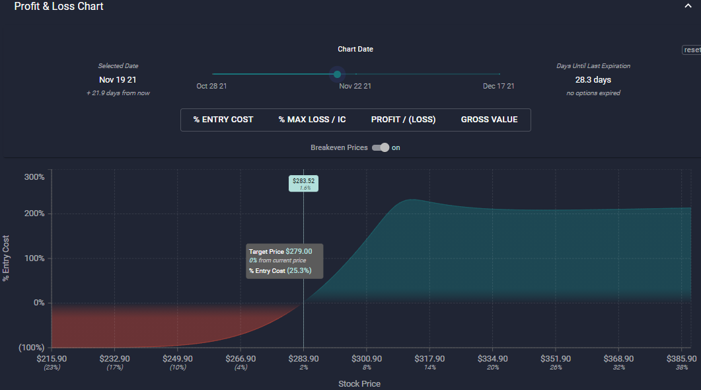701x390 pixels.
Task: Switch to the % ENTRY COST tab
Action: point(223,120)
